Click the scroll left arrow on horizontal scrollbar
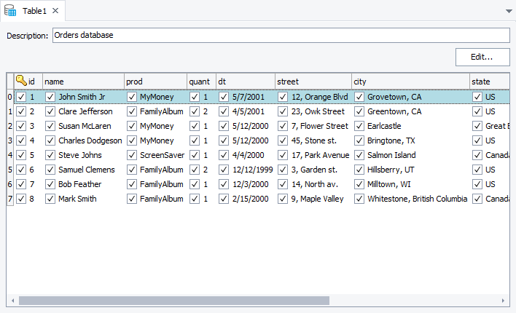Viewport: 516px width, 313px height. [12, 301]
